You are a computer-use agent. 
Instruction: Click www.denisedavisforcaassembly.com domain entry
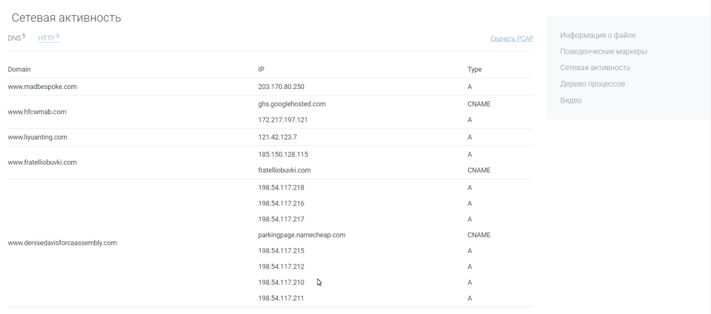pyautogui.click(x=62, y=243)
